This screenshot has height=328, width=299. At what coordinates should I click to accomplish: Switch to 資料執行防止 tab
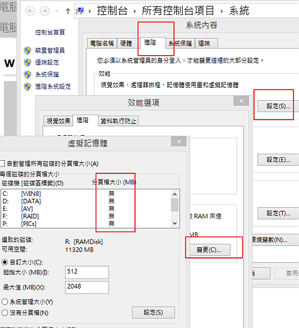(x=118, y=121)
